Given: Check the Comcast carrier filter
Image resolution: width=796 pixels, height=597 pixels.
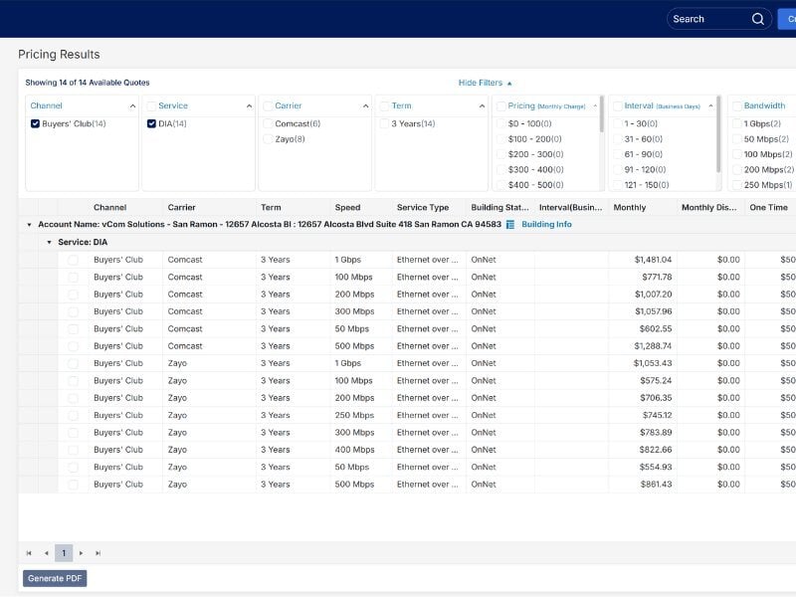Looking at the screenshot, I should pyautogui.click(x=268, y=124).
